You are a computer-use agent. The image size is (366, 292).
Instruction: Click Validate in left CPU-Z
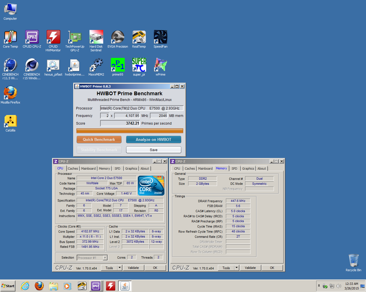click(x=133, y=268)
